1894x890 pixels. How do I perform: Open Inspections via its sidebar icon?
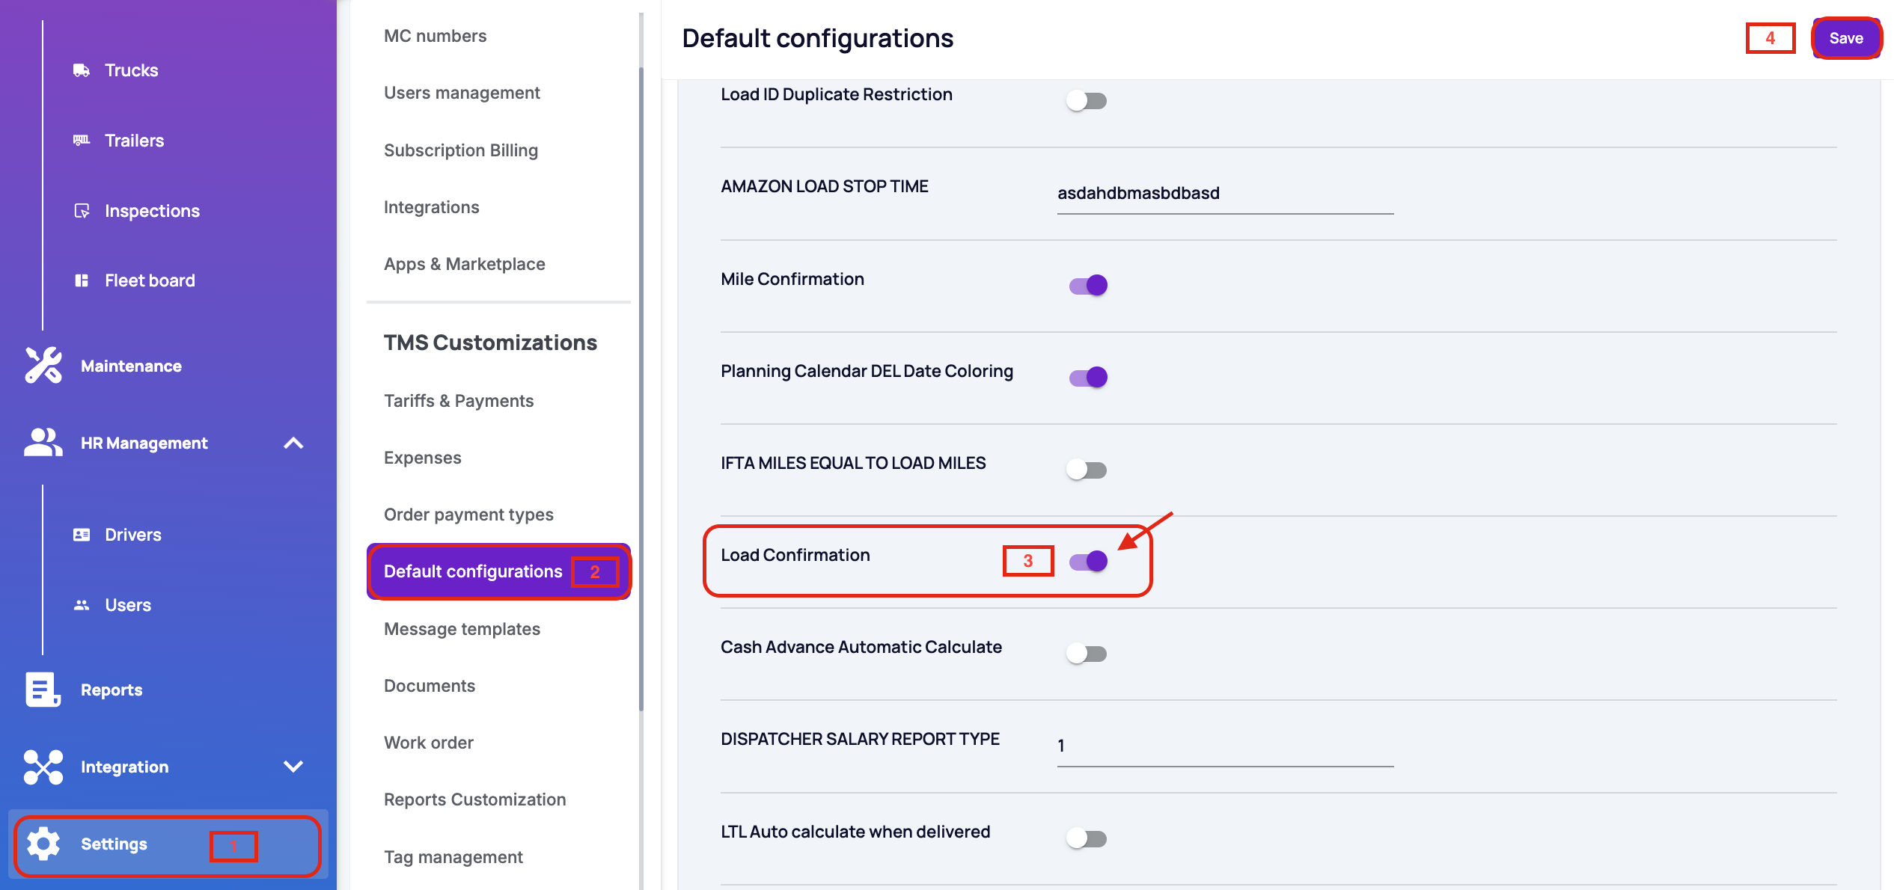click(82, 211)
